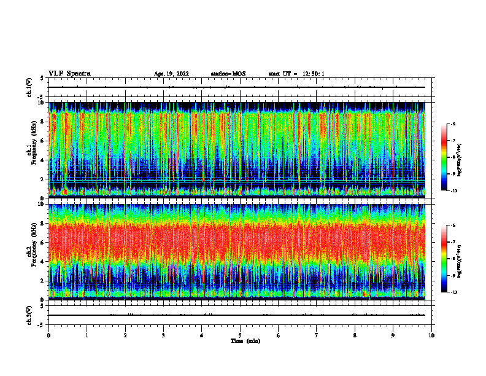Click inside the ch.2 spectrogram panel

[x=237, y=252]
